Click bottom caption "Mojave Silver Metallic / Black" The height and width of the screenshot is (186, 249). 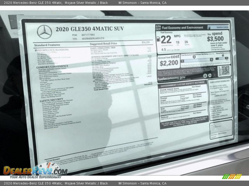(x=86, y=183)
